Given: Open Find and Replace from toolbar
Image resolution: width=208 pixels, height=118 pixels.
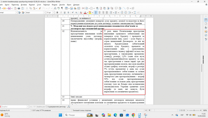Looking at the screenshot, I should coord(55,8).
